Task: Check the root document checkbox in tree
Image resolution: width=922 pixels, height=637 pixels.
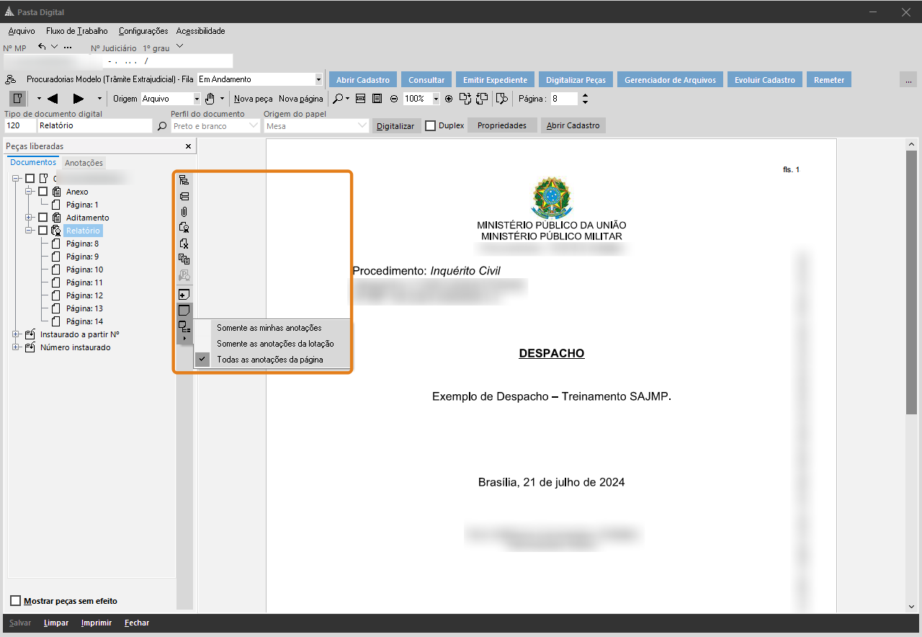Action: (x=30, y=179)
